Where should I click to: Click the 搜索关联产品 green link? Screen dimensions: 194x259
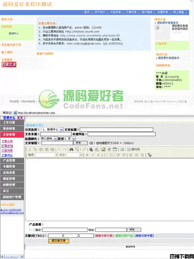pos(124,236)
